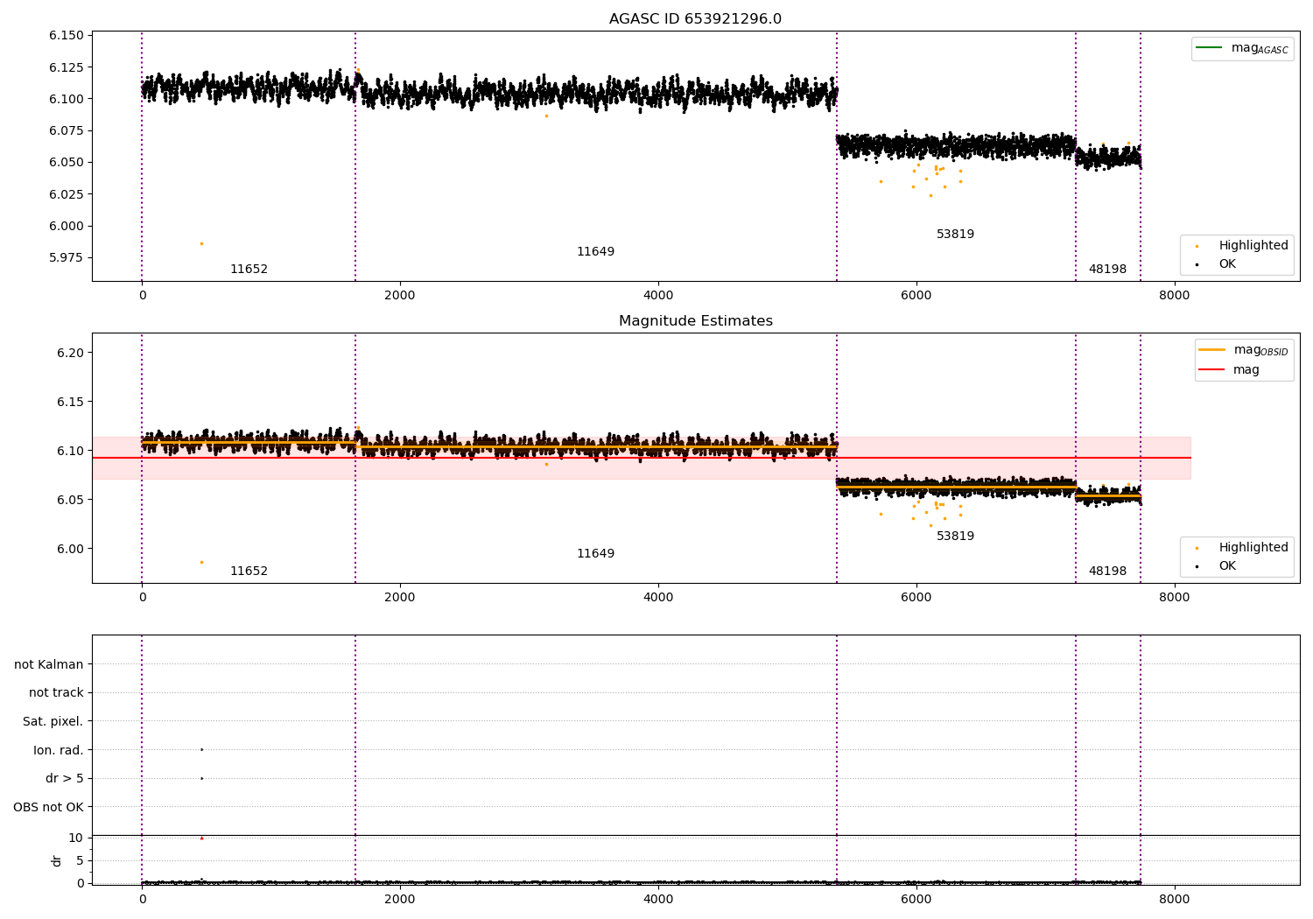Click the 4000 x-axis tick under middle plot

click(658, 597)
